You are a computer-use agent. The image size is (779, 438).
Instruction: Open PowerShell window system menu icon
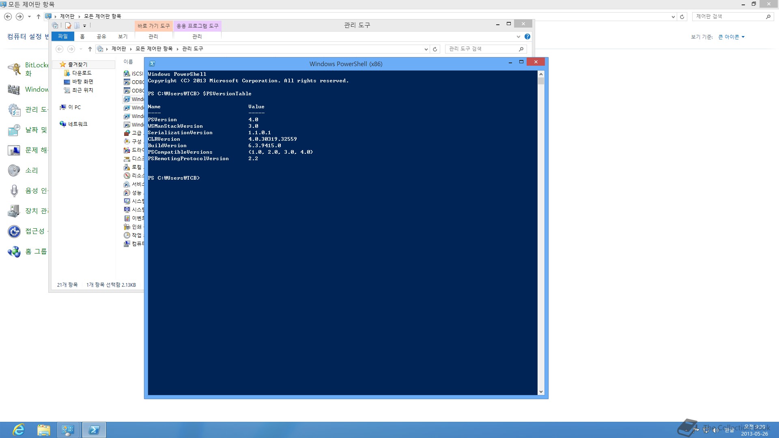coord(152,64)
